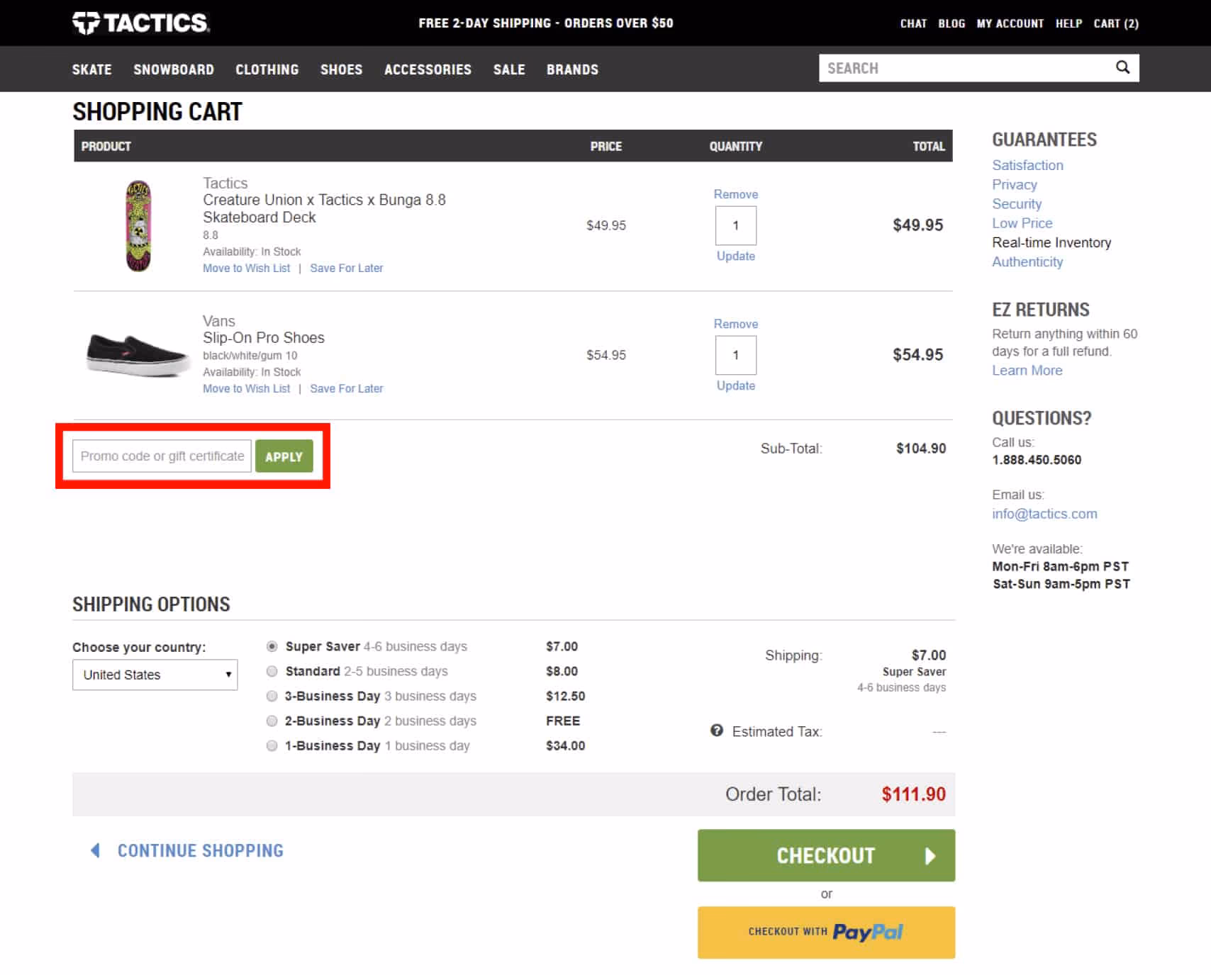Click the info@tactics.com email link
Image resolution: width=1211 pixels, height=975 pixels.
[1044, 514]
